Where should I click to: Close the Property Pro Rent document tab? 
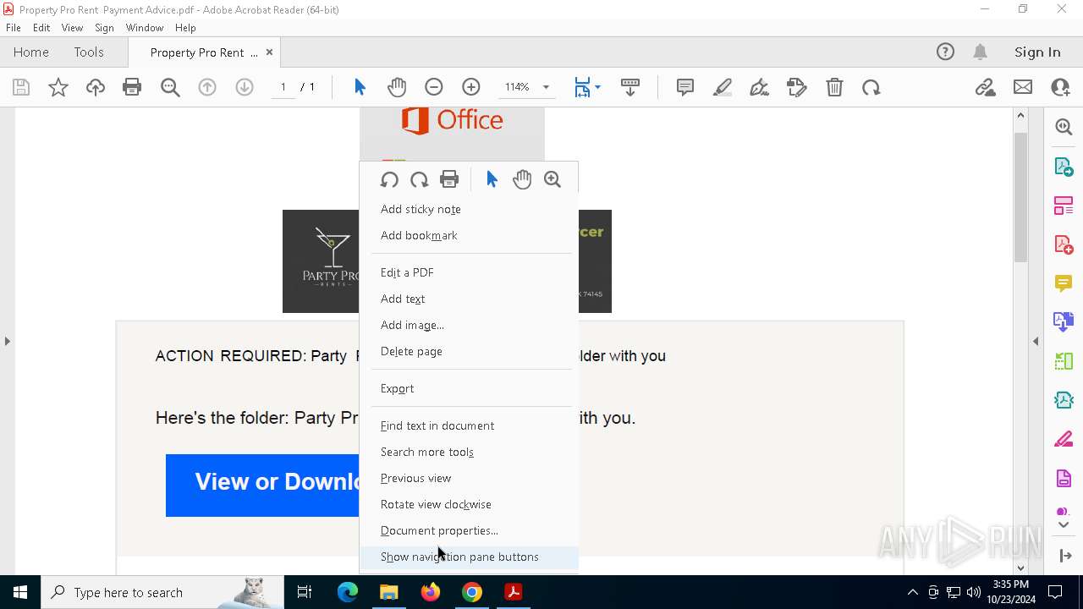click(x=270, y=52)
